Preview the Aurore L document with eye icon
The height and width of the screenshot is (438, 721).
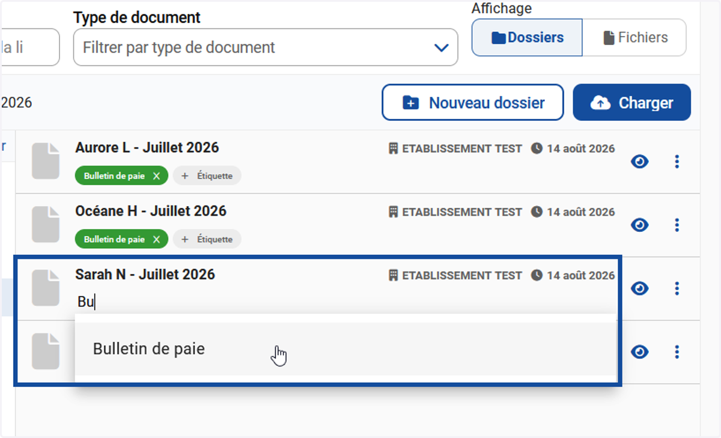point(640,162)
